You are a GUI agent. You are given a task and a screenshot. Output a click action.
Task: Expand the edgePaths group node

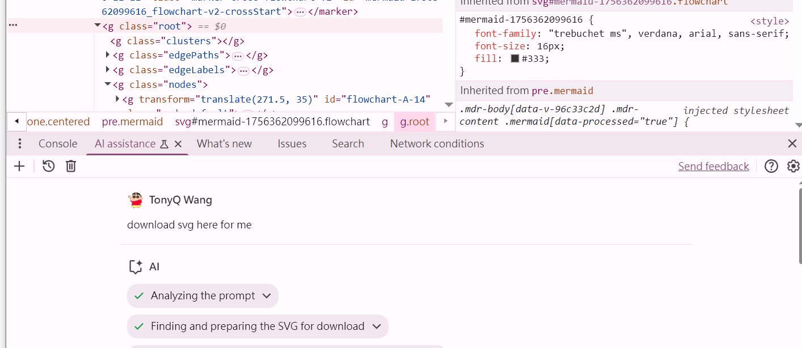pos(108,55)
